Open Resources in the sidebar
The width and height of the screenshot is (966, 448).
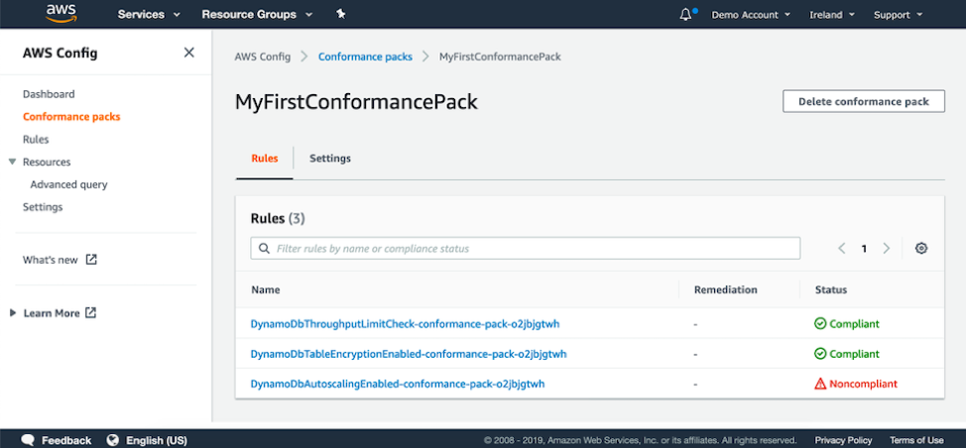click(47, 162)
